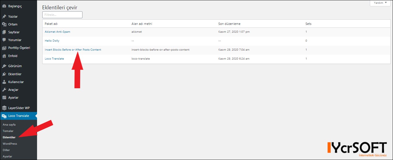Screen dimensions: 393x160
Task: Click the Portföy Öğeleri icon
Action: [4, 48]
